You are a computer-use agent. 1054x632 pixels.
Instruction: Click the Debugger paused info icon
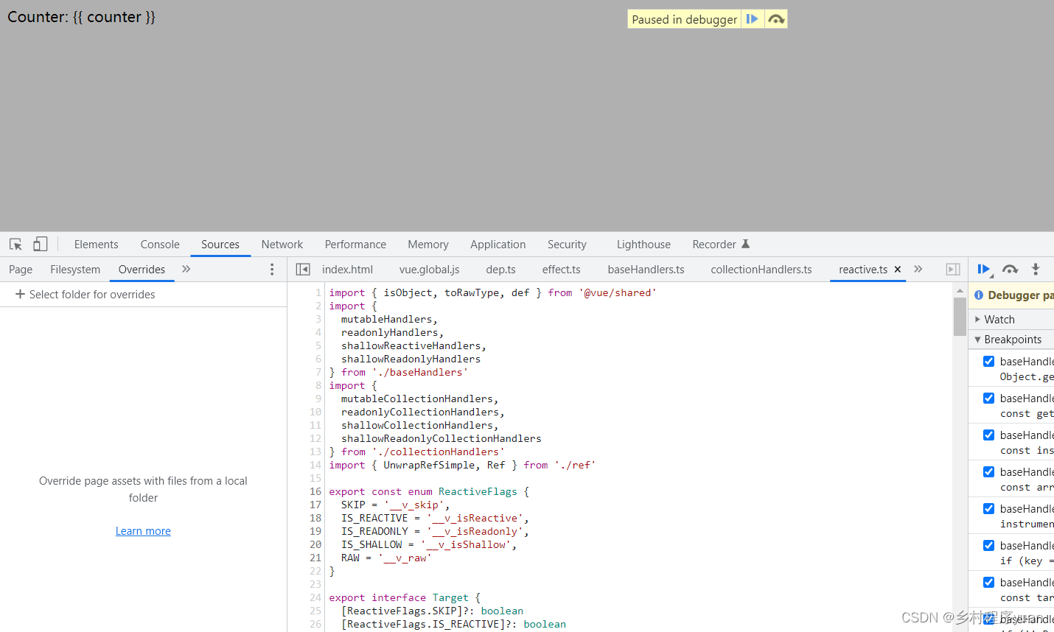coord(979,295)
